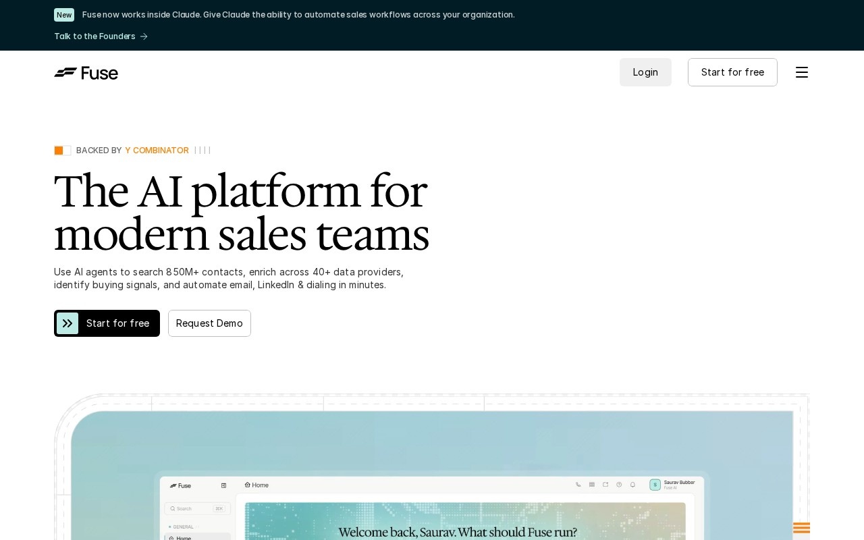
Task: Click the Fuse logo inside the app preview
Action: pyautogui.click(x=180, y=485)
